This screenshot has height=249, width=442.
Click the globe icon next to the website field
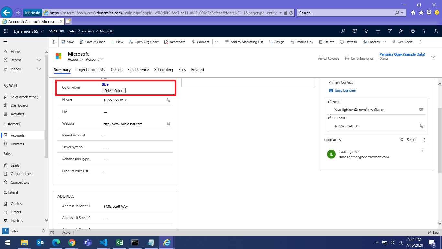pyautogui.click(x=168, y=124)
